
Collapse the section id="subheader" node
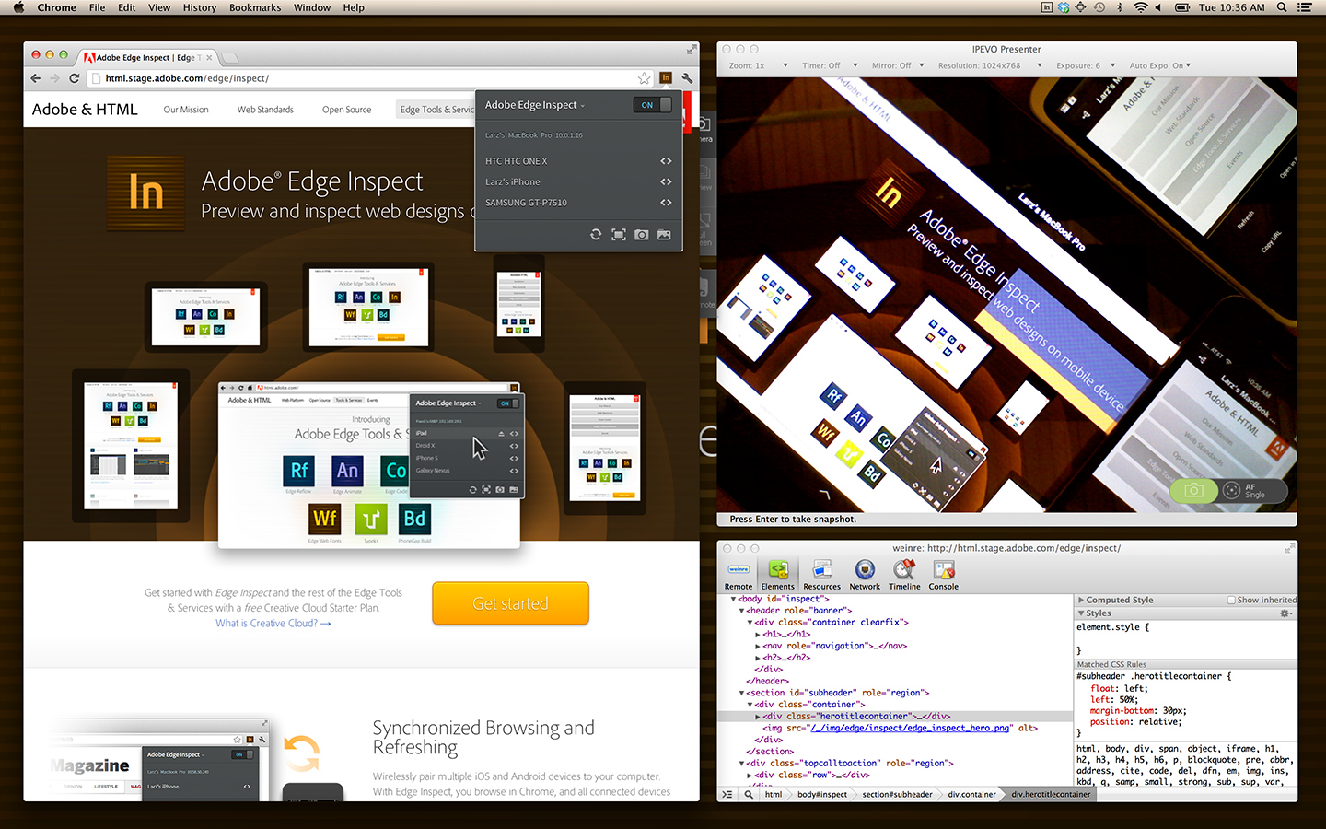pyautogui.click(x=742, y=693)
